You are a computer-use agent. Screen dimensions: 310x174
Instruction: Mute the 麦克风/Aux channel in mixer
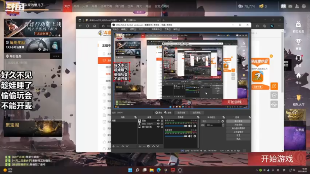[190, 126]
